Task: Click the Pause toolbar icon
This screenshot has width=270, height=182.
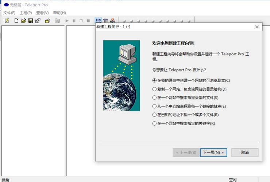Action: click(x=74, y=21)
